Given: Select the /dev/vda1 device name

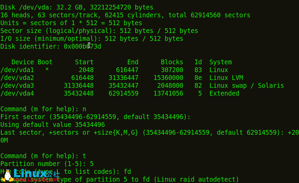Looking at the screenshot, I should coord(17,70).
